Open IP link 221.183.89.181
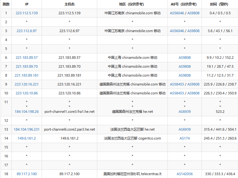Screen dimensions: 238x178 click(x=27, y=75)
